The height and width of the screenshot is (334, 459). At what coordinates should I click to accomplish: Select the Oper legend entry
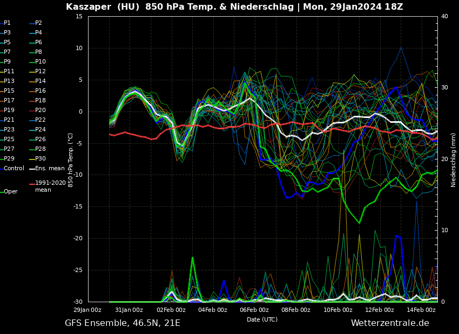point(11,192)
